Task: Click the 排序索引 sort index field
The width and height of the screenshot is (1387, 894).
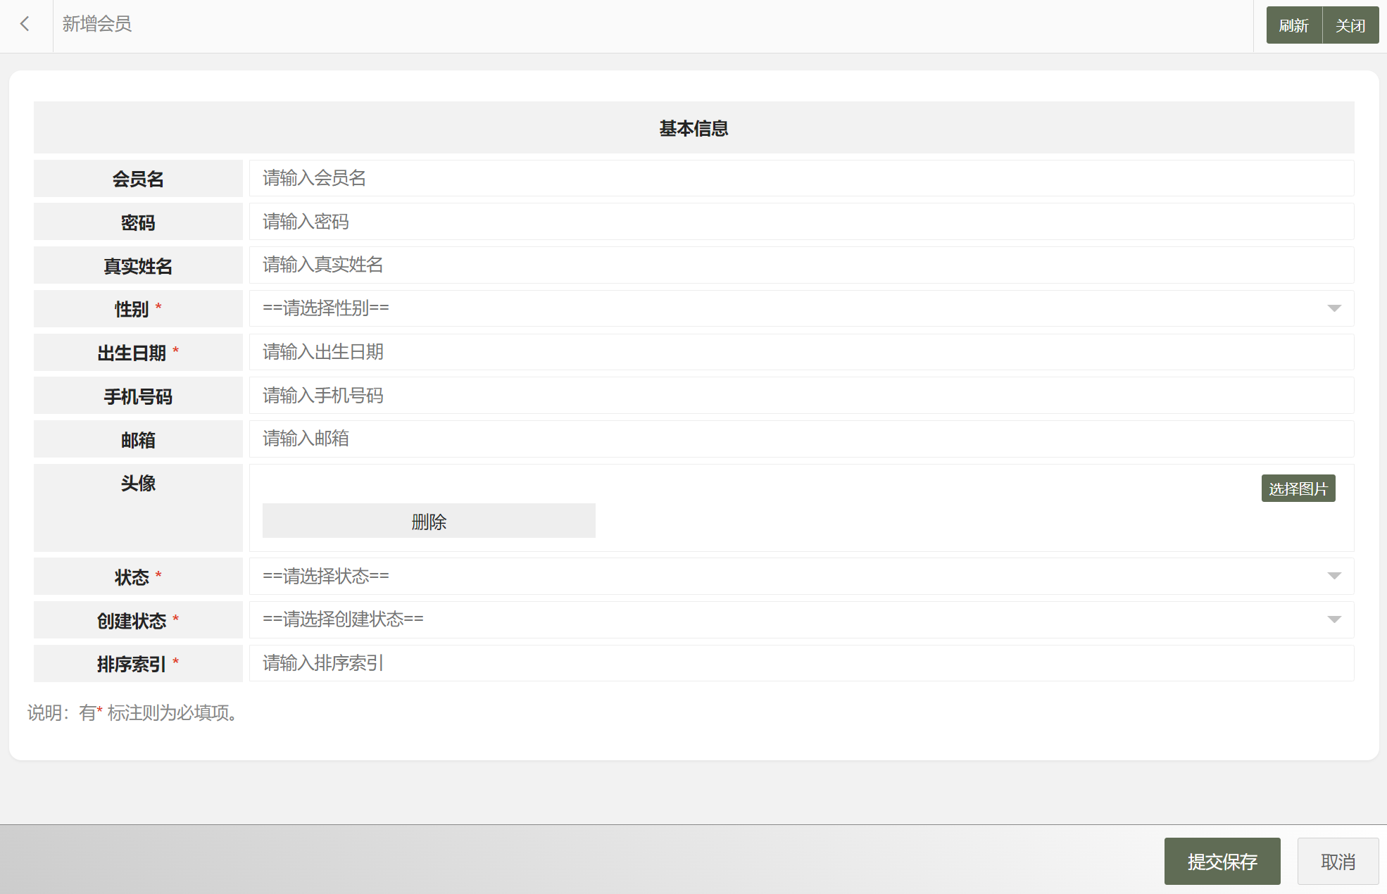Action: tap(801, 664)
